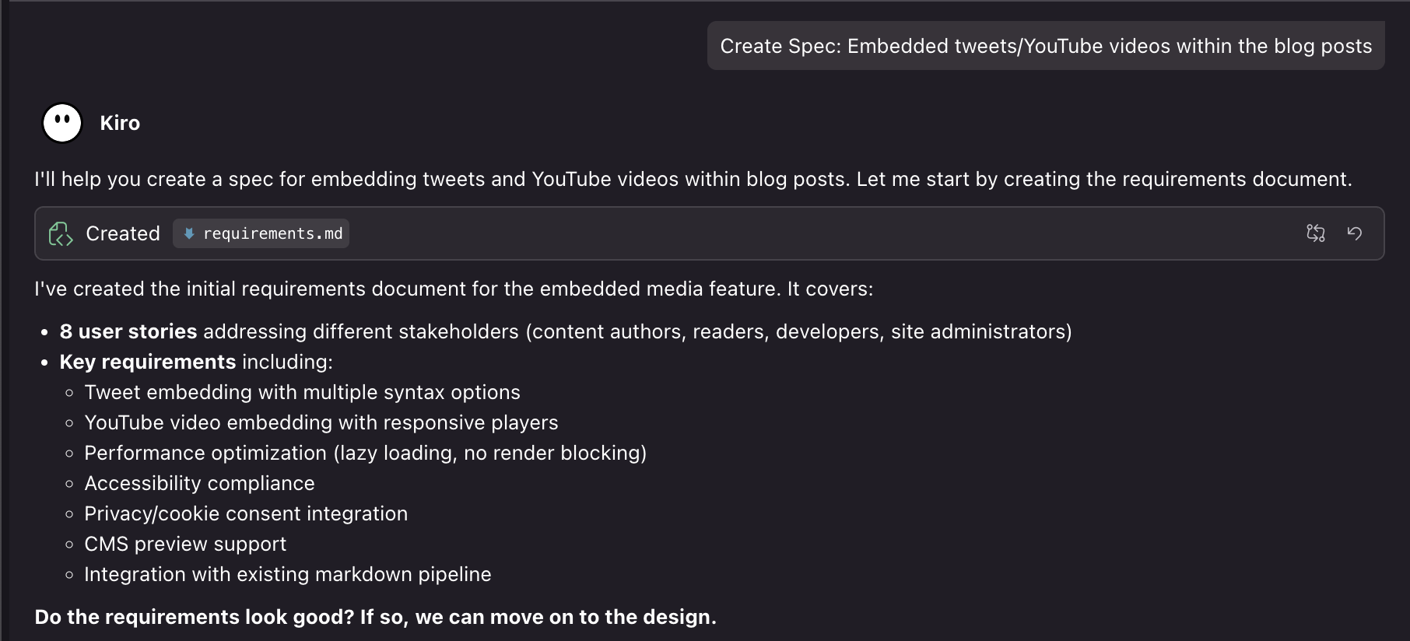Click the Performance optimization bullet item
Screen dimensions: 1410x641
[x=366, y=452]
